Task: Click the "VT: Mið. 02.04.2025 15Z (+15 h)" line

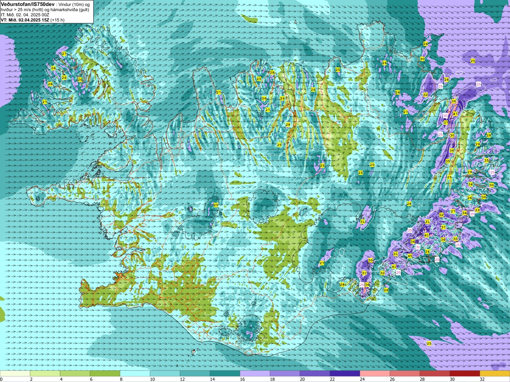Action: pos(33,20)
